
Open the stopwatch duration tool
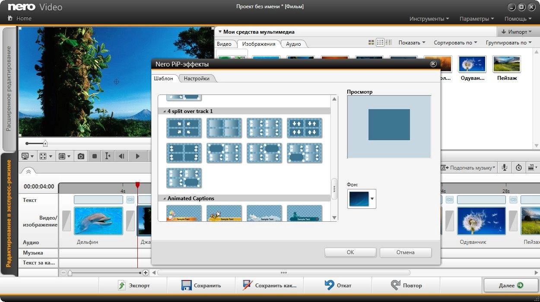tap(519, 167)
